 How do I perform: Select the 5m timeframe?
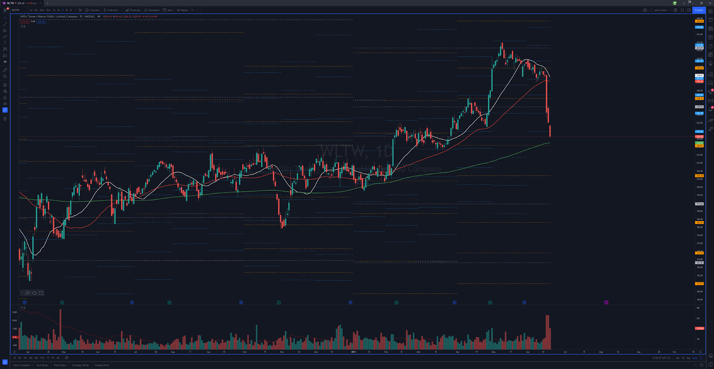[36, 10]
